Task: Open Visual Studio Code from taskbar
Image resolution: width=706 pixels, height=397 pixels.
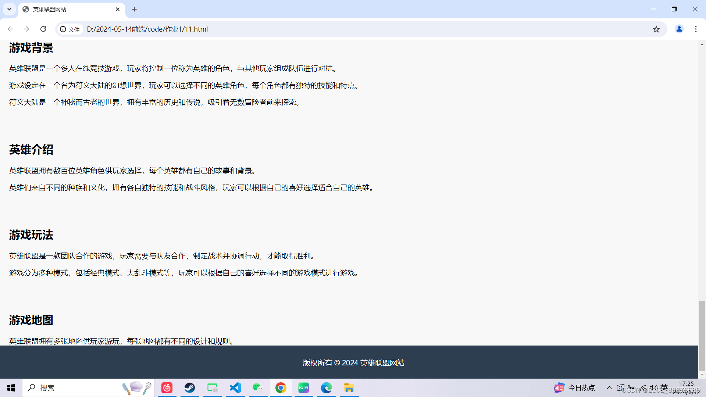Action: [235, 388]
